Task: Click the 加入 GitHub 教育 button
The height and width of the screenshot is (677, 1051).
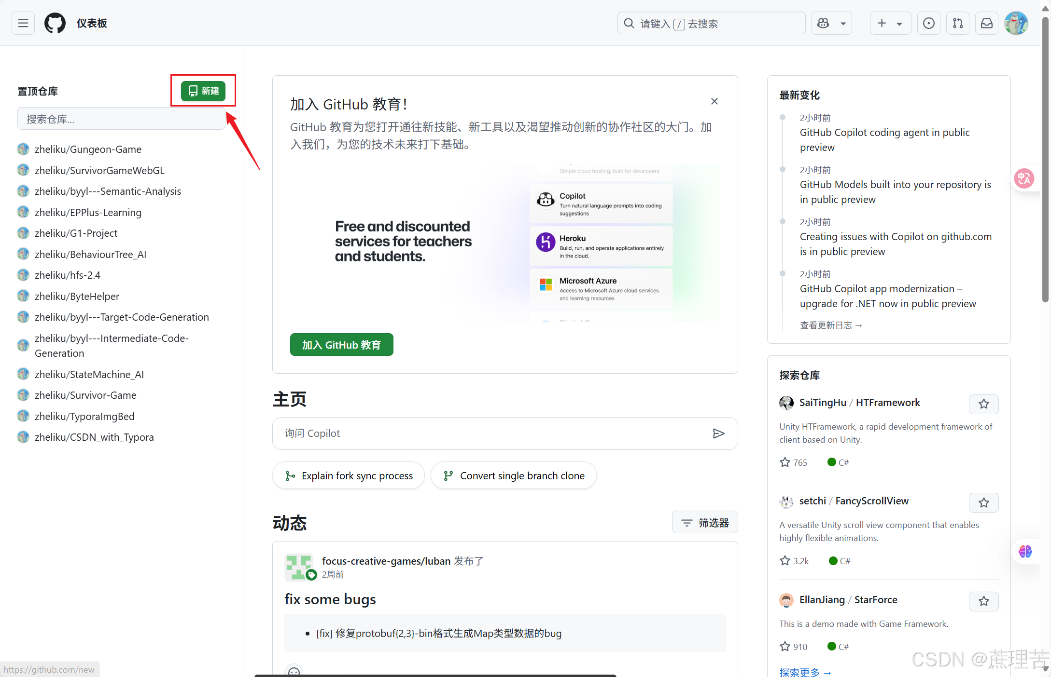Action: point(341,345)
